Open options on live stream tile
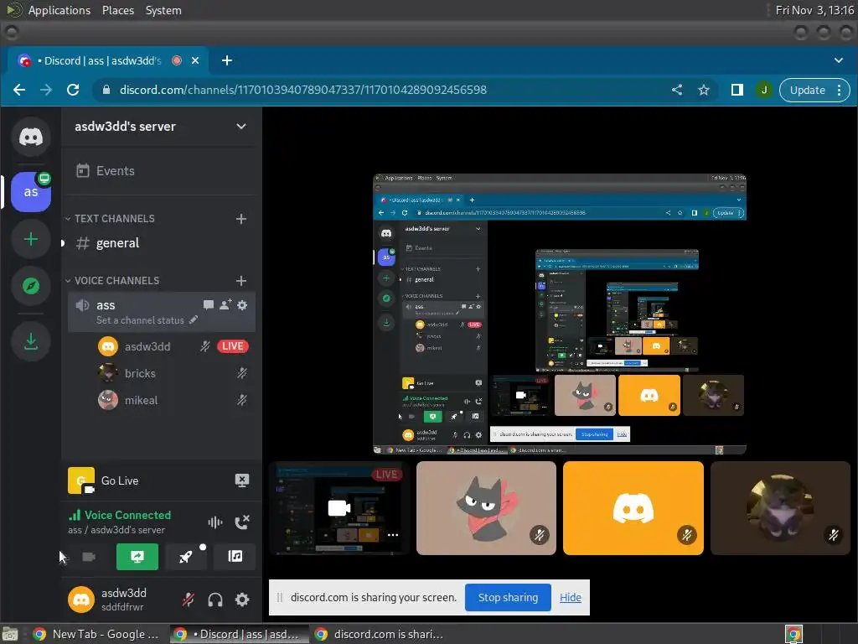 (393, 535)
